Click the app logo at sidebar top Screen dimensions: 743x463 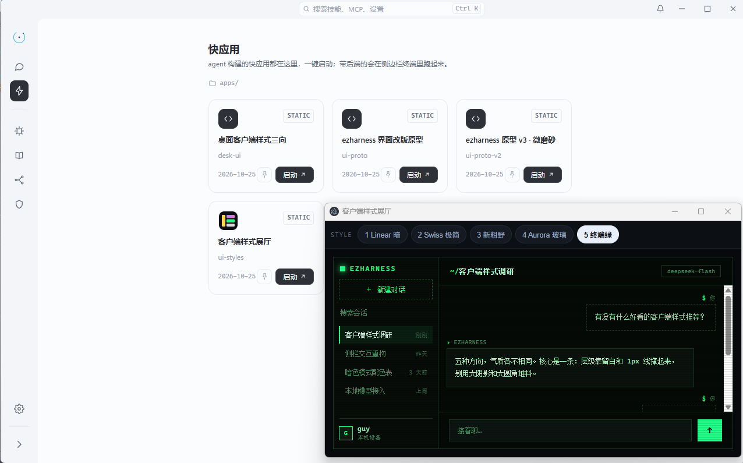(19, 37)
